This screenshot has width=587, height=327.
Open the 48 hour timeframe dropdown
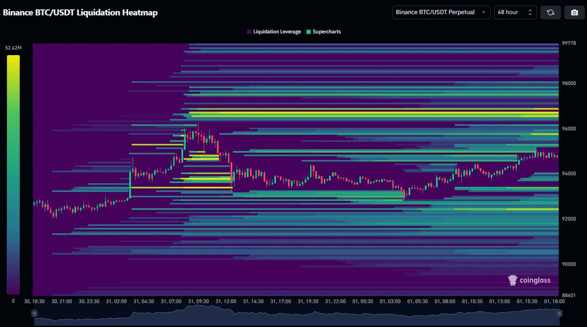pyautogui.click(x=515, y=12)
